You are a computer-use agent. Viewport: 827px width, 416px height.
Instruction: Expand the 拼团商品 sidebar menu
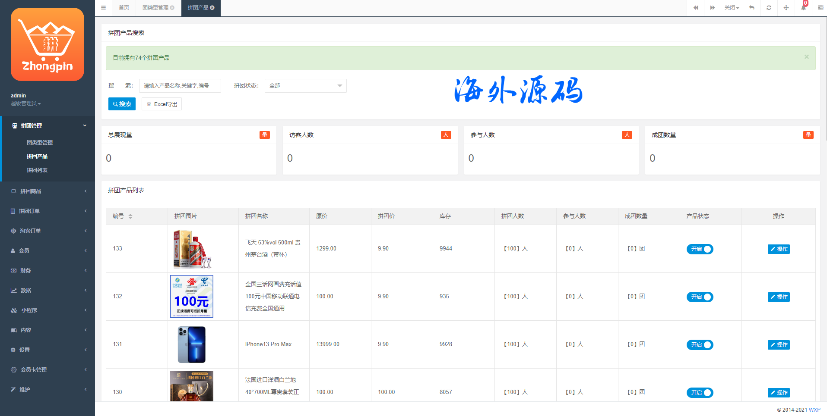coord(48,191)
